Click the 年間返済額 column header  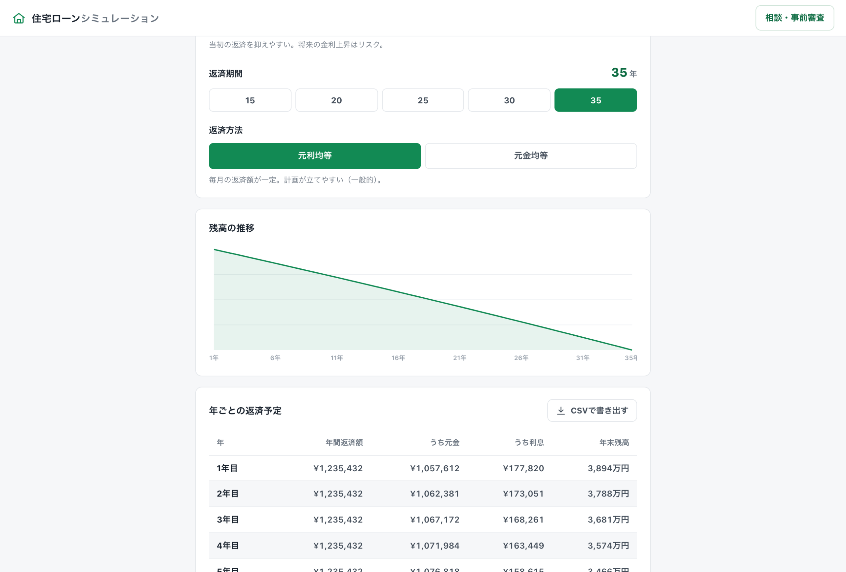tap(344, 443)
